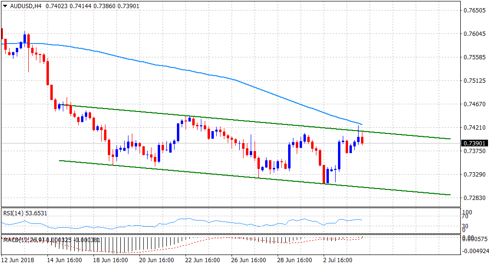Click the triangle arrow beside AUDUSD,H4 title
The height and width of the screenshot is (266, 489).
5,6
